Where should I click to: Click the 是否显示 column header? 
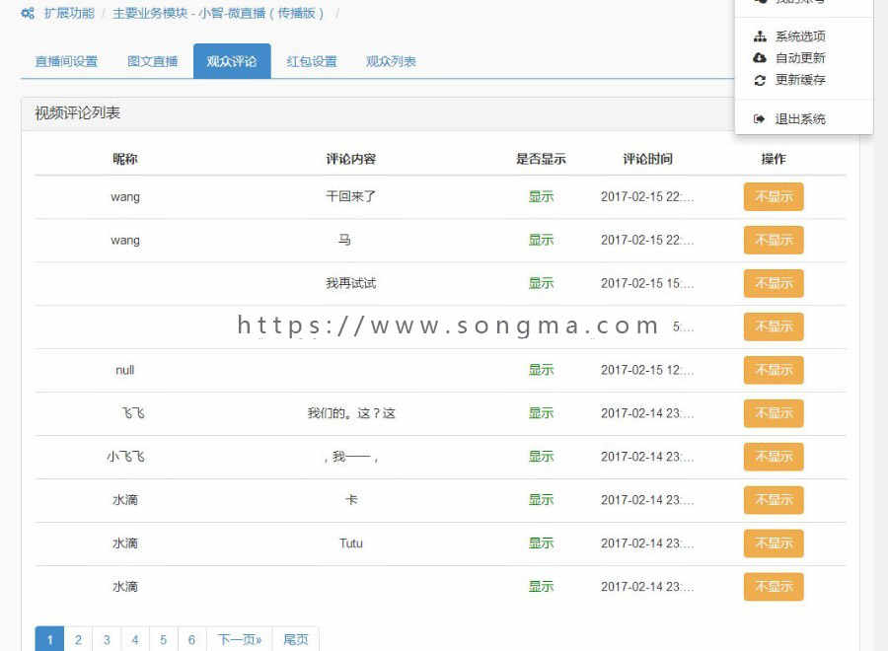[x=541, y=159]
